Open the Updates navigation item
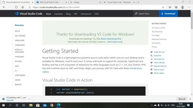 (59, 14)
